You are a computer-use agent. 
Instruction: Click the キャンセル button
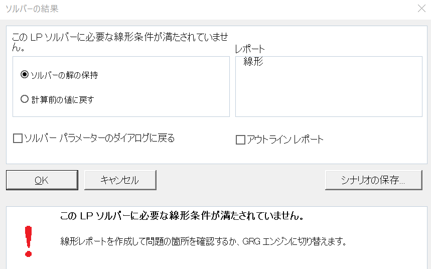[x=120, y=180]
